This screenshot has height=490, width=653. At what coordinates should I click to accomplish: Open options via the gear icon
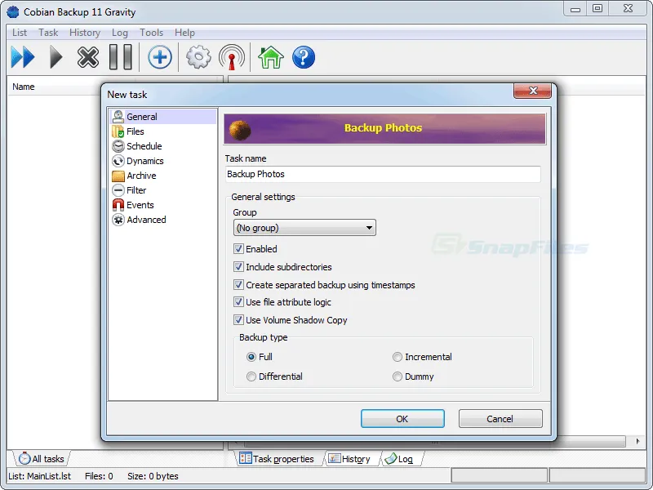coord(198,57)
